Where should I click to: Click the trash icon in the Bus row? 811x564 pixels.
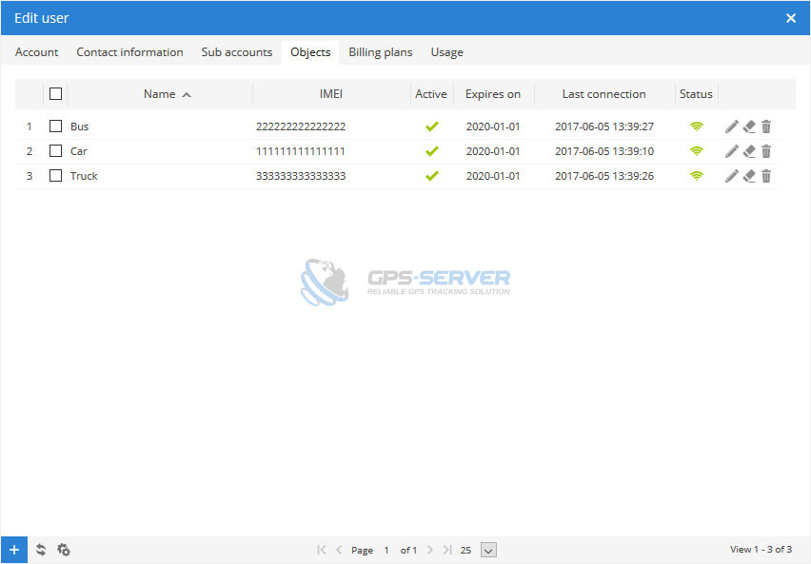[x=766, y=126]
